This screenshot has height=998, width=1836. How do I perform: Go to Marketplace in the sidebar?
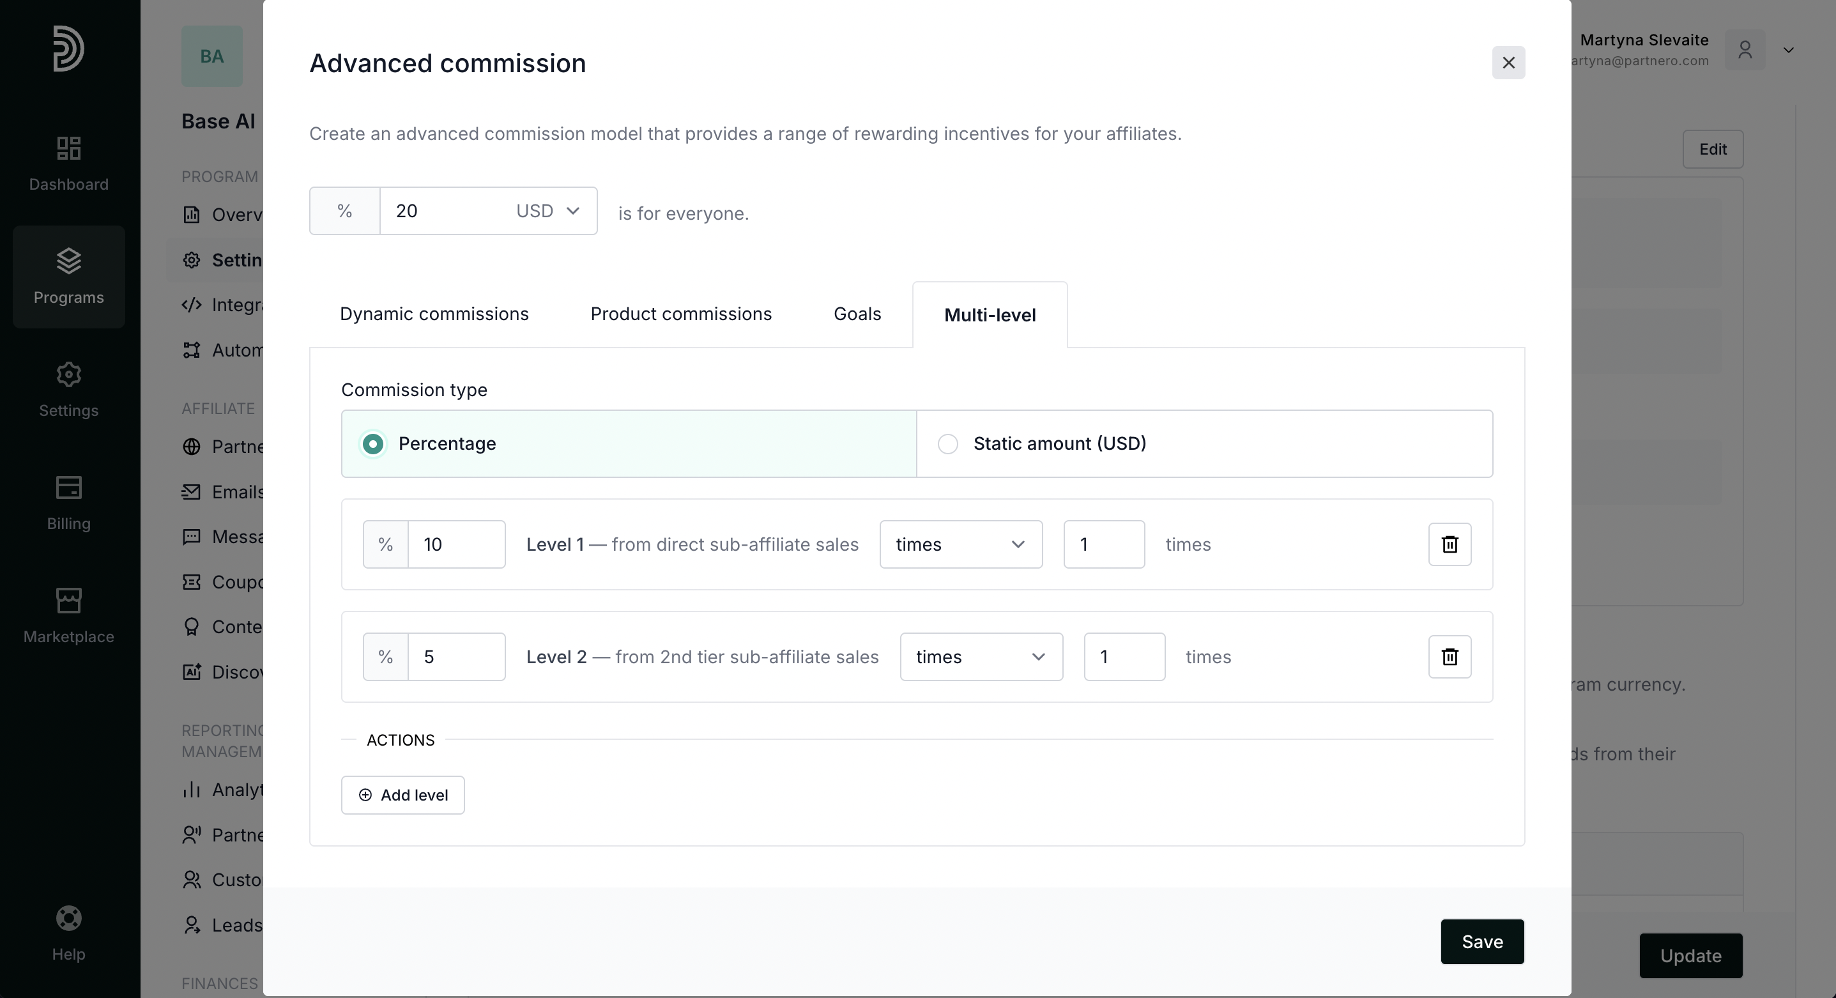(x=68, y=616)
